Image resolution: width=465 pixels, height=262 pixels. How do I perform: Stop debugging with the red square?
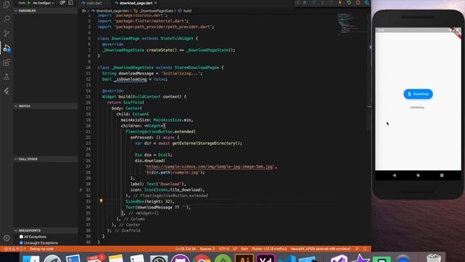coord(357,3)
